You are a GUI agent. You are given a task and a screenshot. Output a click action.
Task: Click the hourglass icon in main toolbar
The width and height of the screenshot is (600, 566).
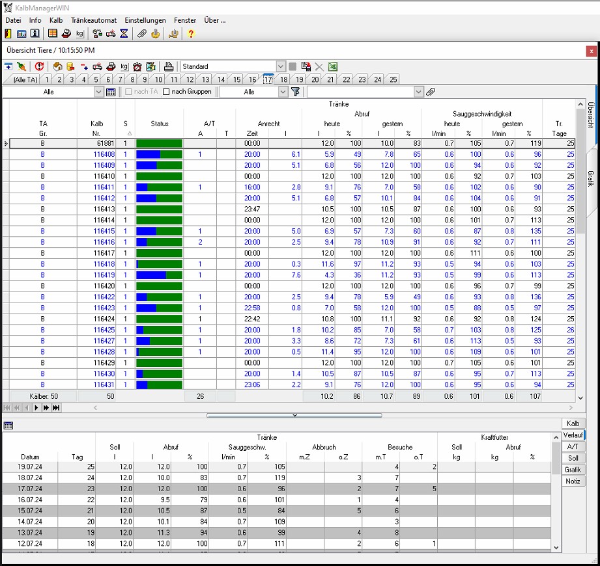click(x=124, y=34)
